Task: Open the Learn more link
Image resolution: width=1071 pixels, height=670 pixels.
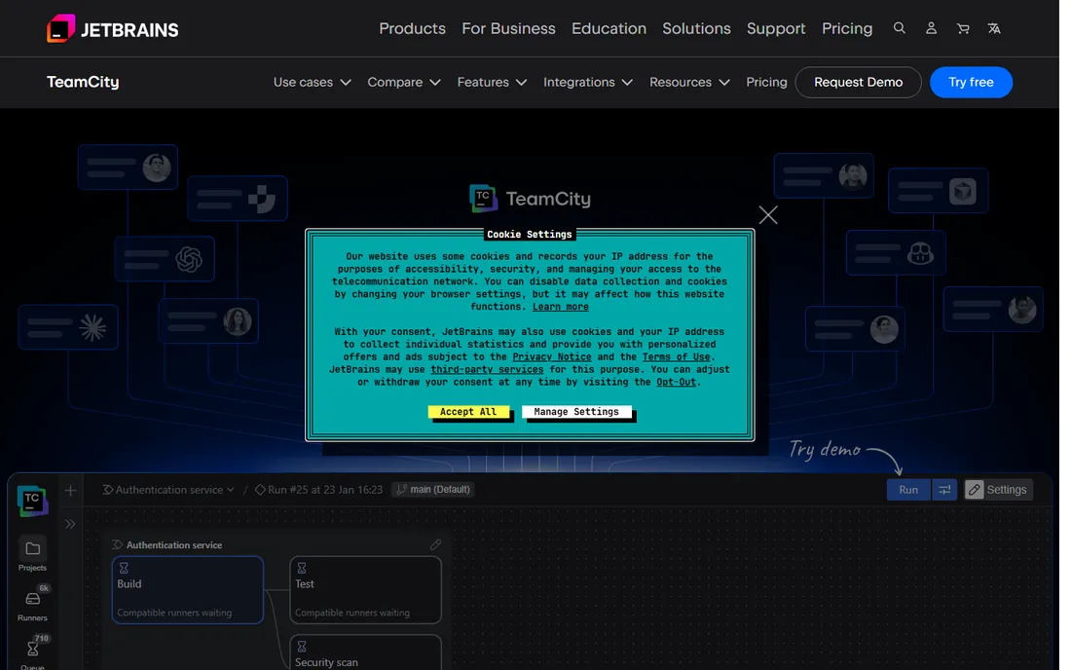Action: pos(560,307)
